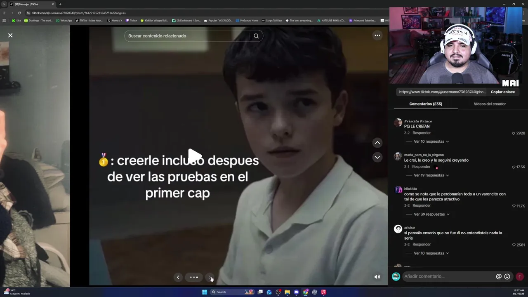Screen dimensions: 528x297
Task: Click Añadir comentario input field
Action: (x=449, y=276)
